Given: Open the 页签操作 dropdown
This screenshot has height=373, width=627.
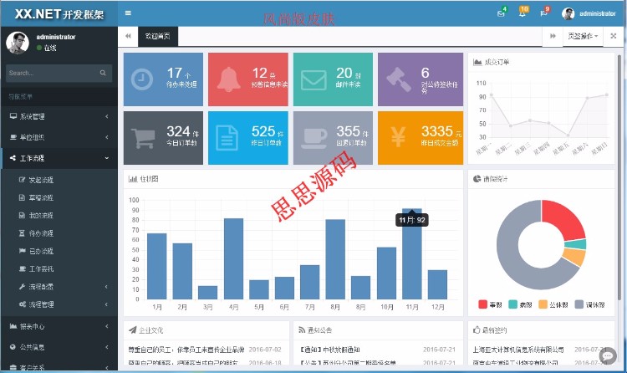Looking at the screenshot, I should tap(583, 37).
